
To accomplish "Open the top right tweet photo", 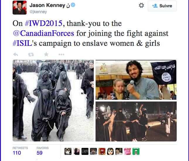I will tap(136, 80).
